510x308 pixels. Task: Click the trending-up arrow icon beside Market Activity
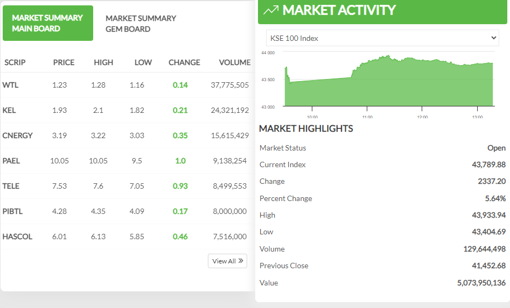(x=271, y=10)
